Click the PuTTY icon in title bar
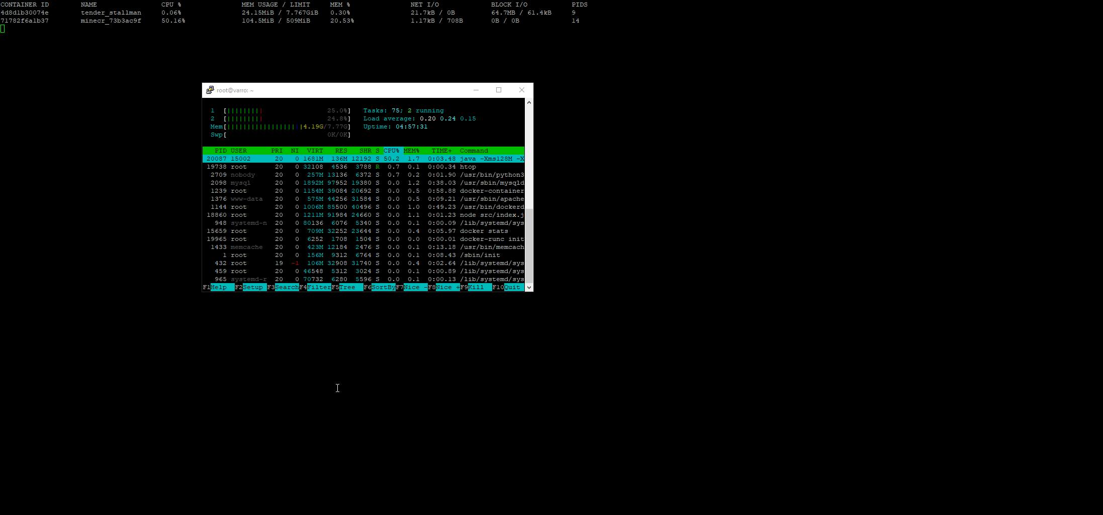This screenshot has width=1103, height=515. (x=210, y=90)
